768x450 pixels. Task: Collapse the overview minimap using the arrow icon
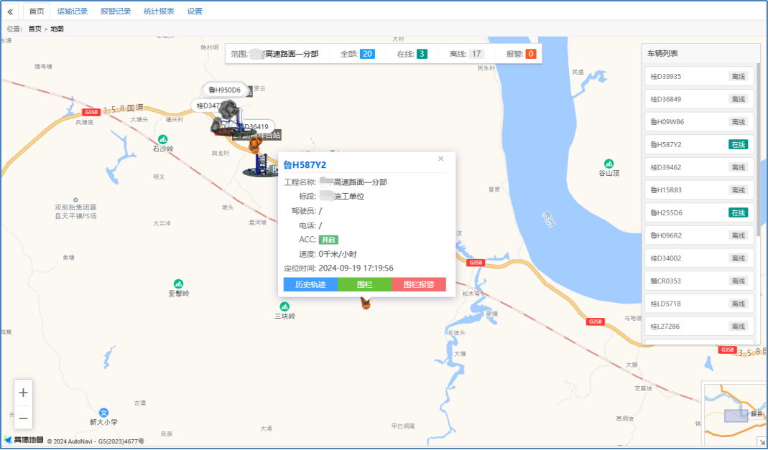click(x=762, y=441)
